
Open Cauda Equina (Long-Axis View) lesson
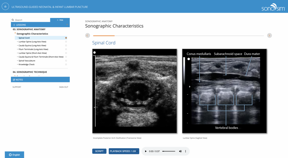click(32, 45)
